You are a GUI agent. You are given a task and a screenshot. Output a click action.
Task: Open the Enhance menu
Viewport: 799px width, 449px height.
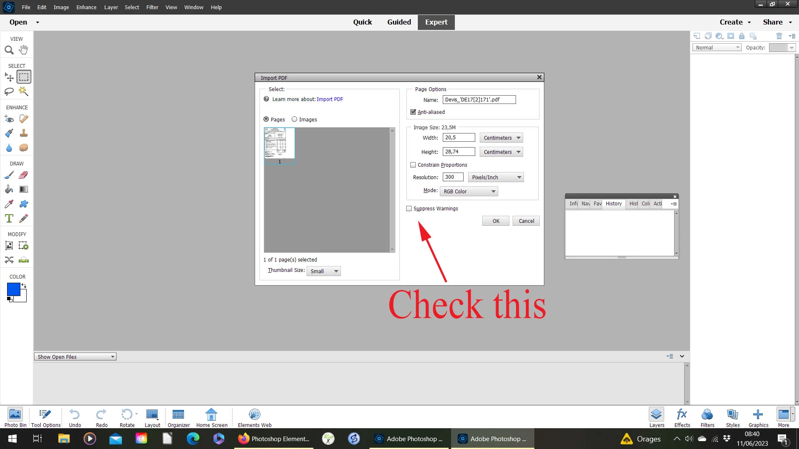pyautogui.click(x=86, y=7)
